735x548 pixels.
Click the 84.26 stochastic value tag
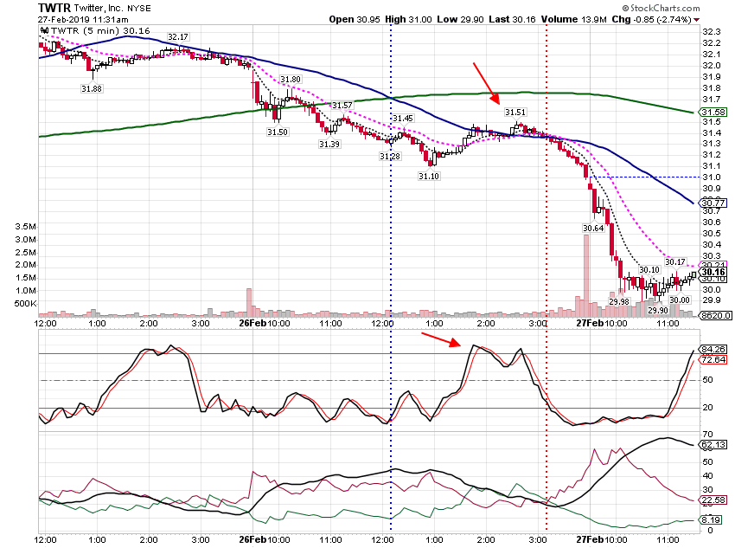(x=713, y=349)
